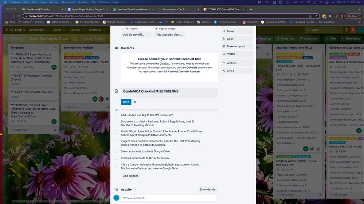Open a new browser tab with plus
Image resolution: width=364 pixels, height=204 pixels.
[x=251, y=9]
